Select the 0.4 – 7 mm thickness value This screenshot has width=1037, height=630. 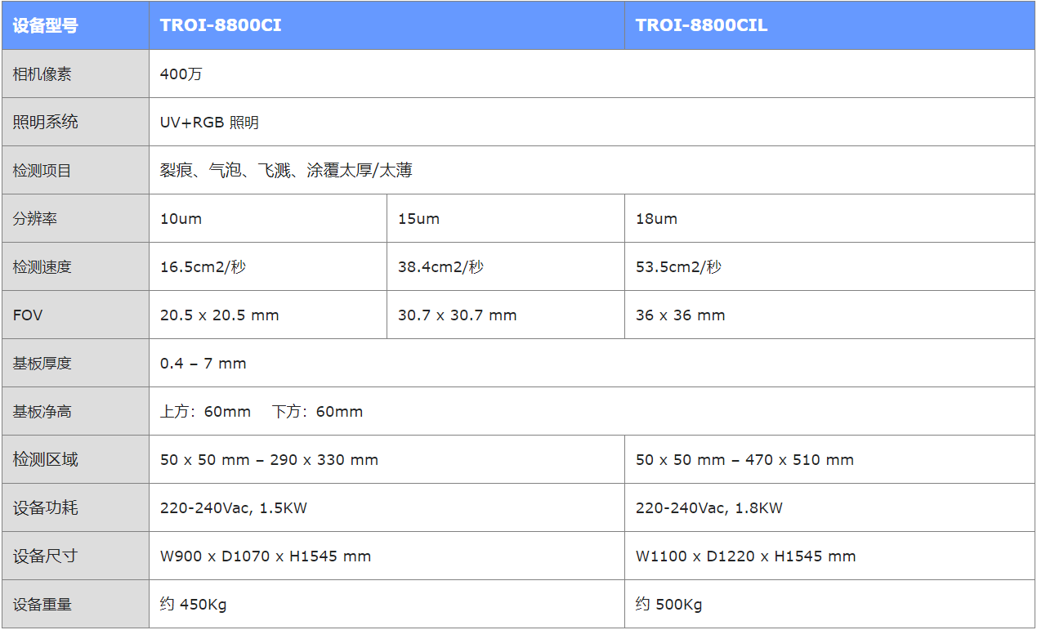click(x=203, y=364)
